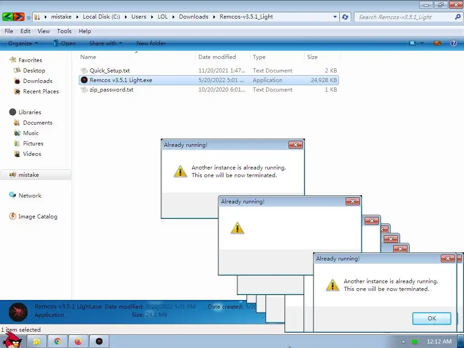Open Firefox from the taskbar
The width and height of the screenshot is (464, 348).
click(78, 342)
